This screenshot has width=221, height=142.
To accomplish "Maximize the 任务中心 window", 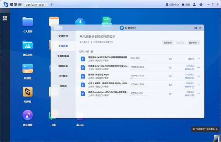I will click(196, 28).
